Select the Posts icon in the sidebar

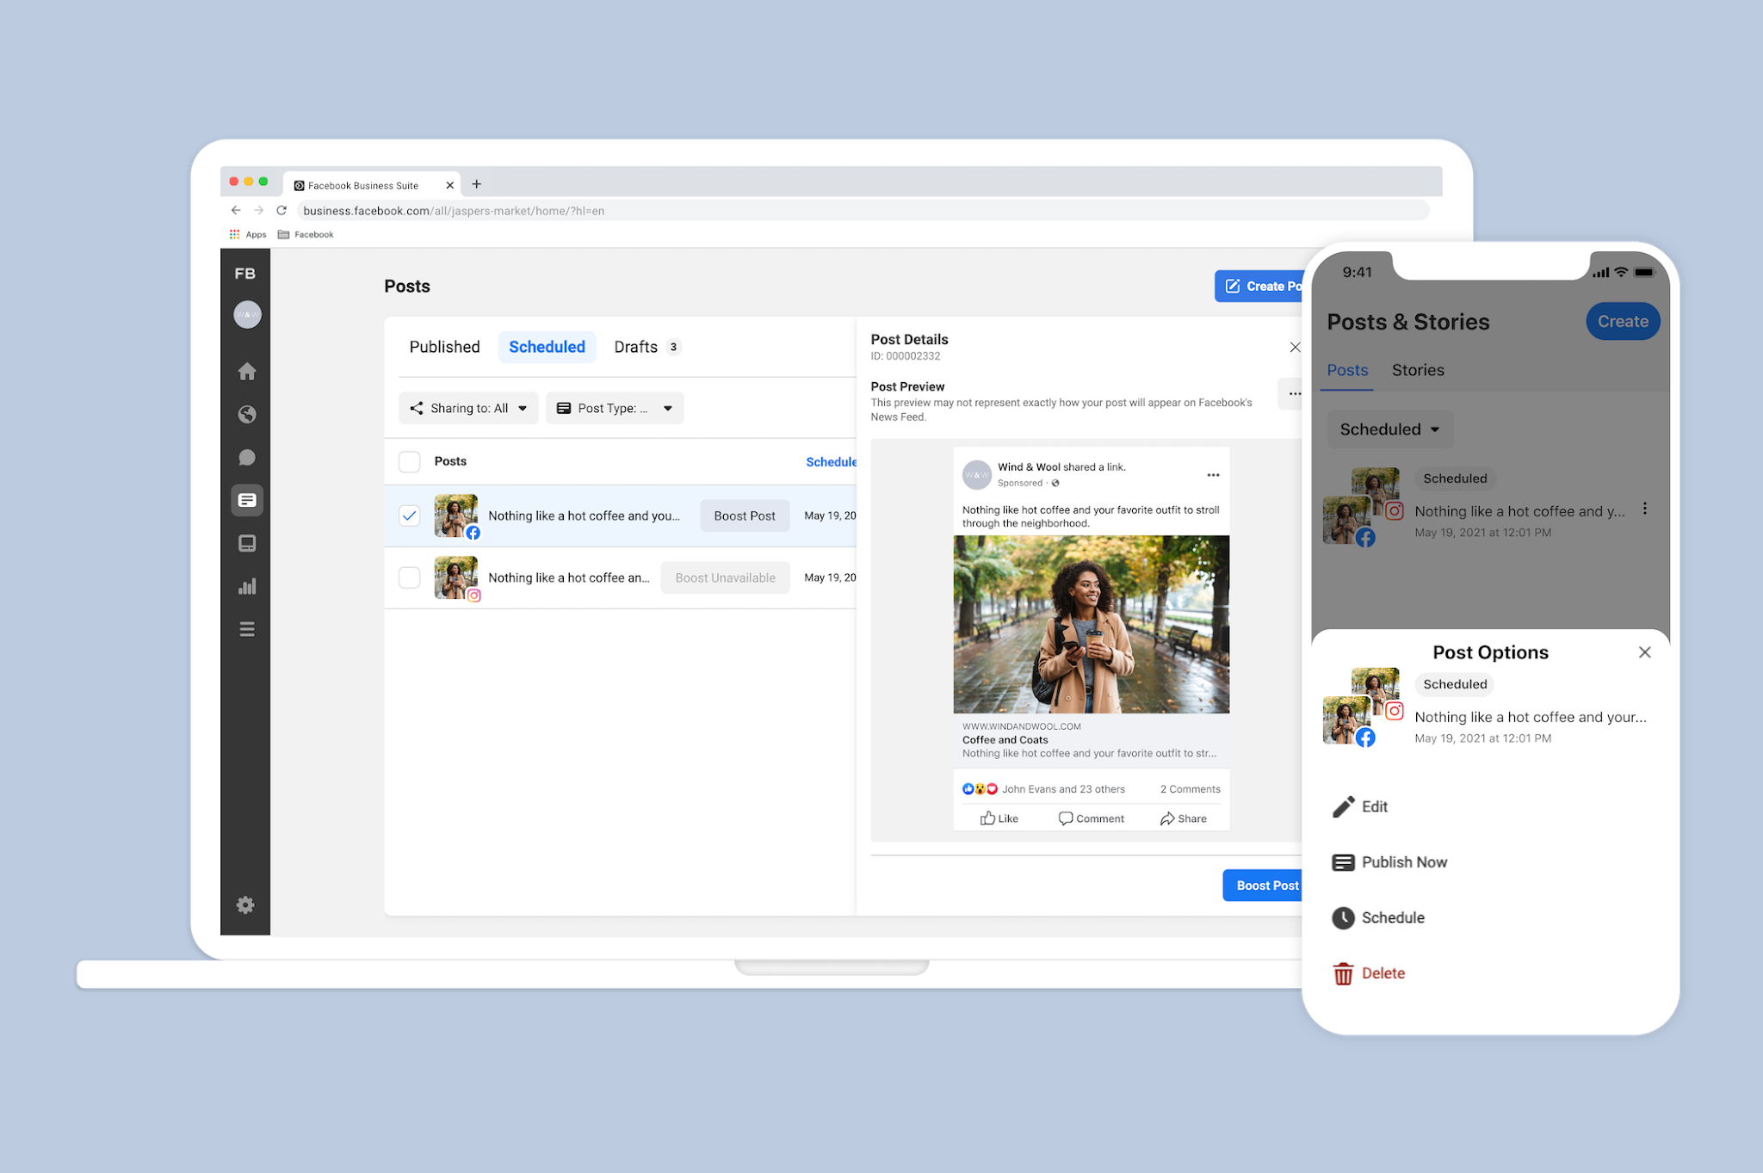tap(246, 500)
